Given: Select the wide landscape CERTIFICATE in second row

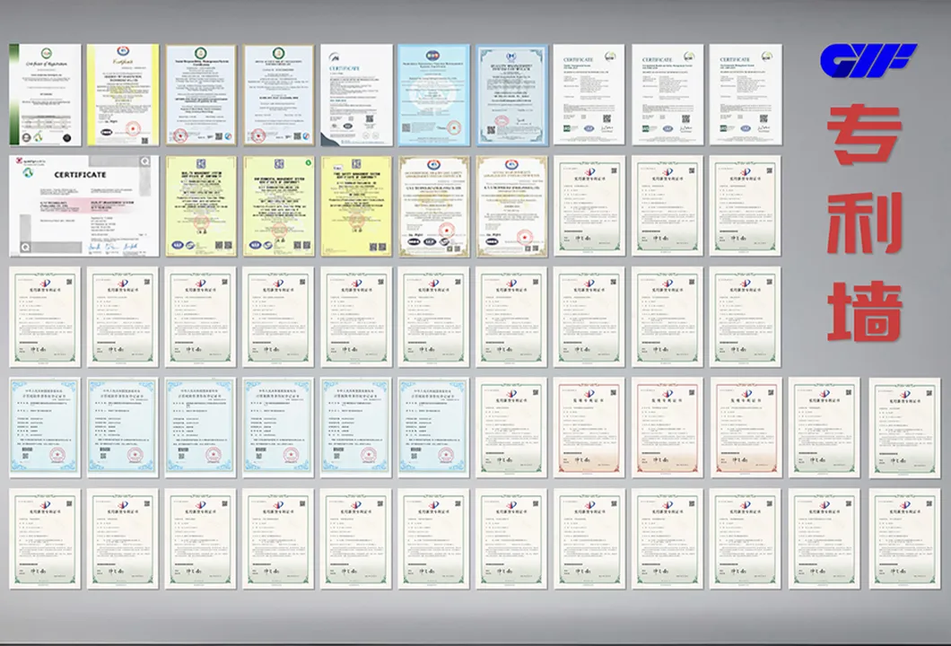Looking at the screenshot, I should click(x=84, y=206).
